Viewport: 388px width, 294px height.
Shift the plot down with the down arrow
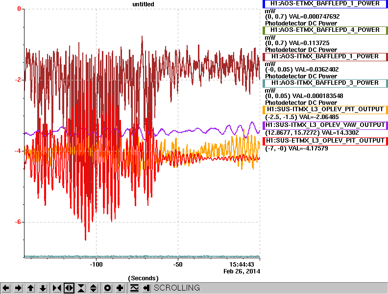click(43, 288)
